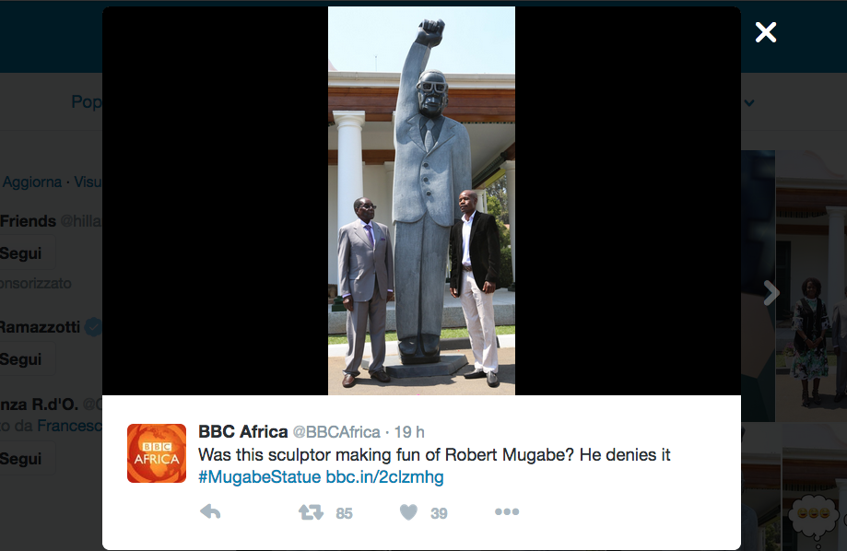Image resolution: width=847 pixels, height=551 pixels.
Task: Go to next photo with right chevron
Action: [x=771, y=293]
